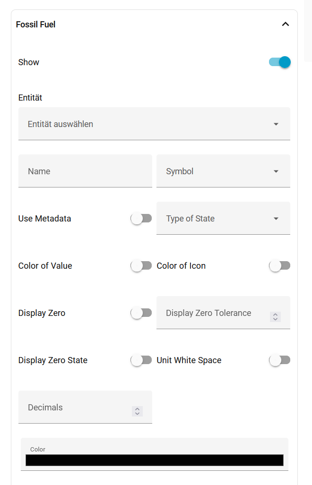Click the Symbol dropdown arrow icon

pyautogui.click(x=276, y=171)
